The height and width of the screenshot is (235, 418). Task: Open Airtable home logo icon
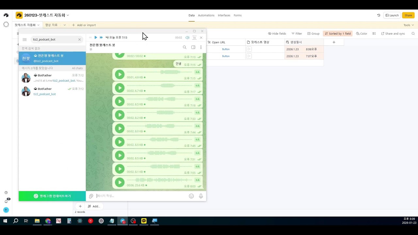6,15
